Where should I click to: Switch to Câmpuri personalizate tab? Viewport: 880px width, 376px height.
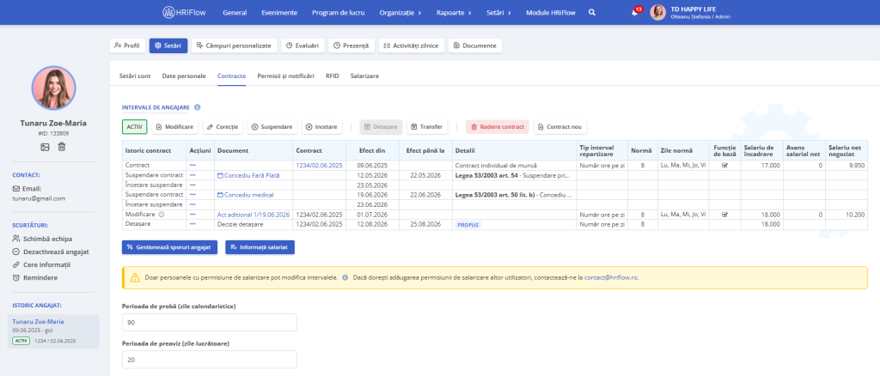[235, 46]
